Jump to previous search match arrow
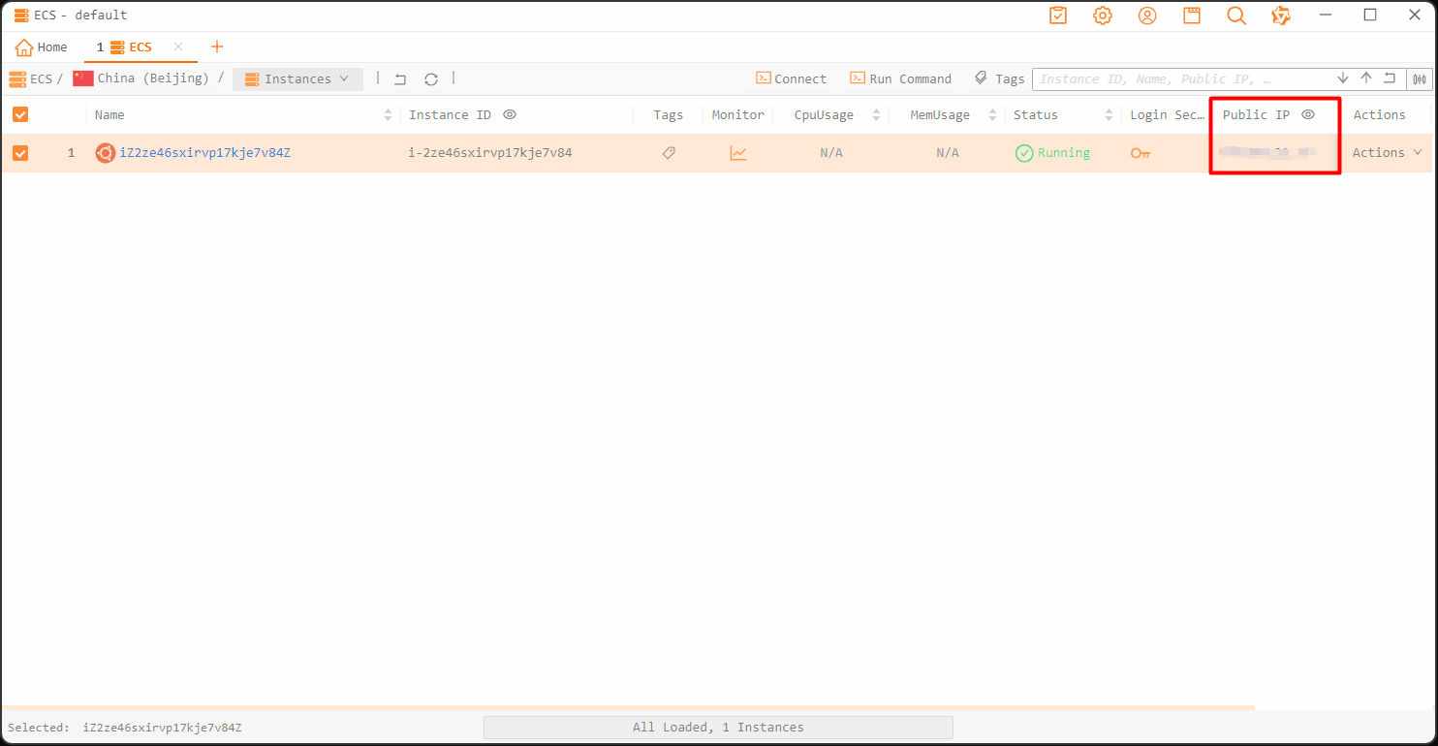The image size is (1438, 746). click(1366, 78)
